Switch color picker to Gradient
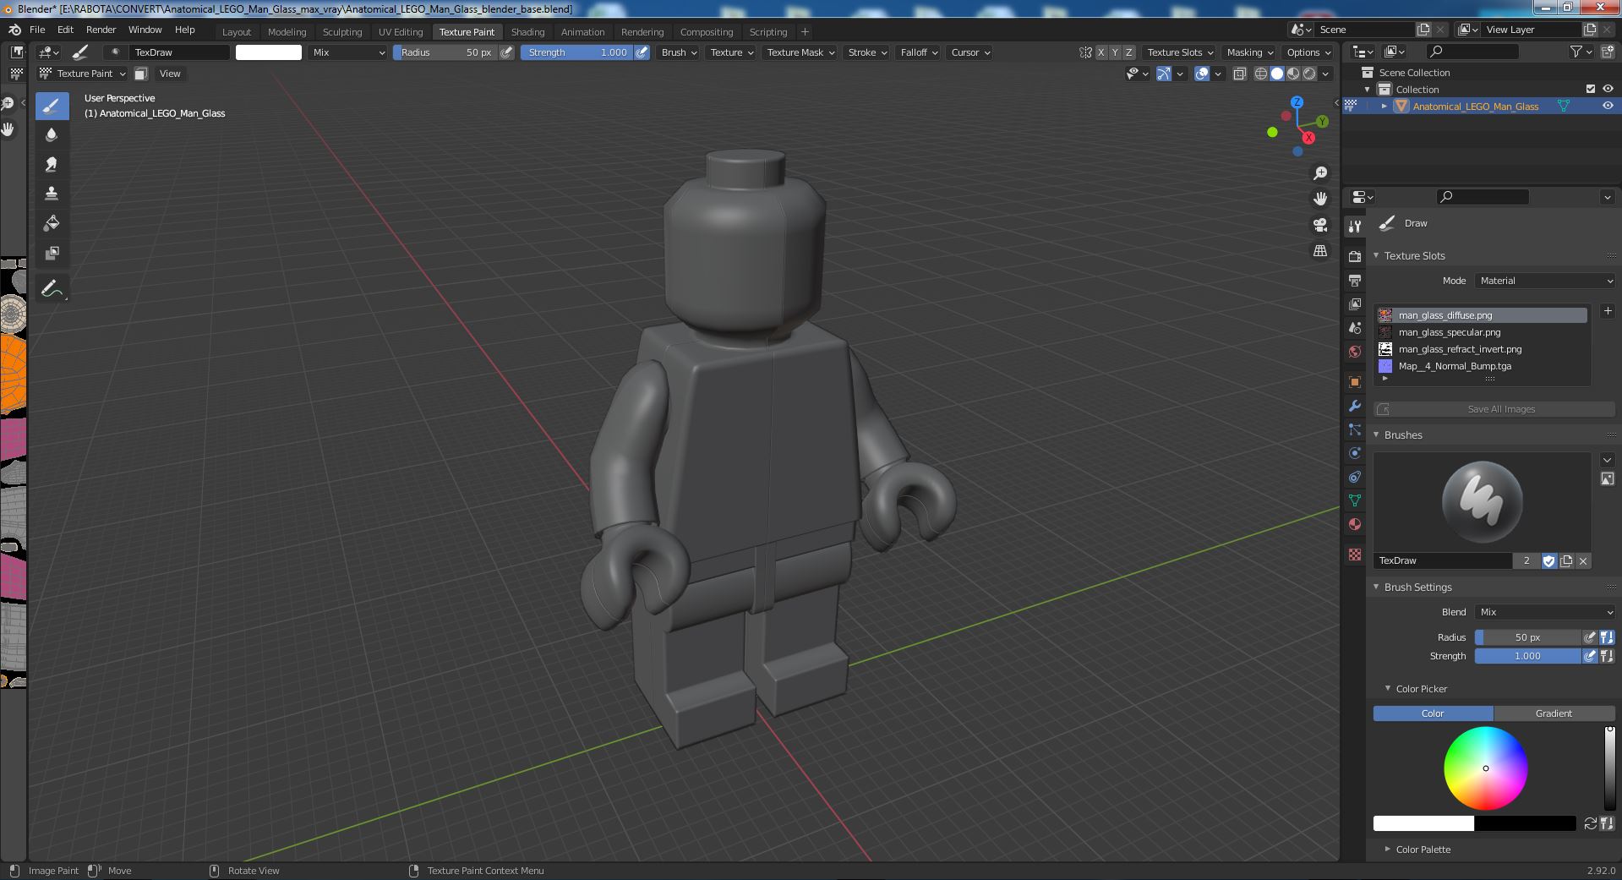This screenshot has width=1622, height=880. (x=1554, y=713)
